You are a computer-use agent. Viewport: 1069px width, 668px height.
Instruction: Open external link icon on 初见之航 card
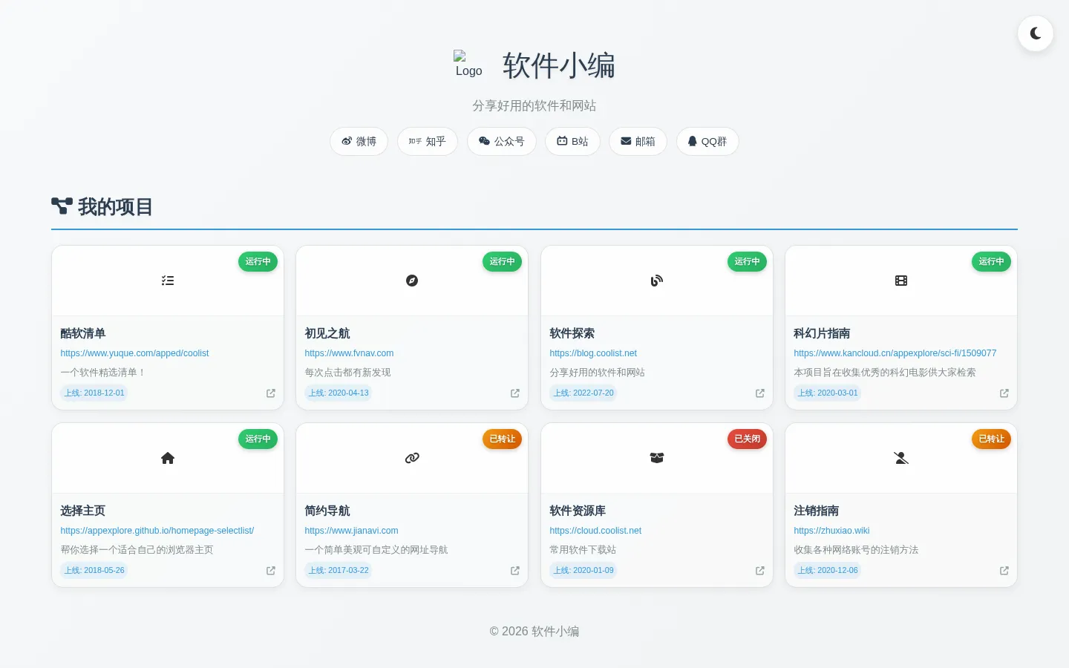point(515,393)
